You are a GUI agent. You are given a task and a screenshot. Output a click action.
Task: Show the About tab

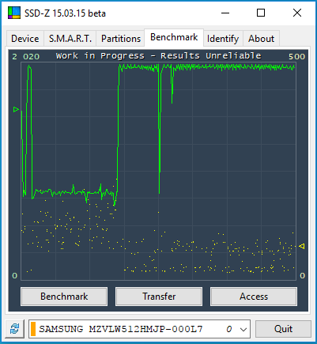[x=261, y=39]
